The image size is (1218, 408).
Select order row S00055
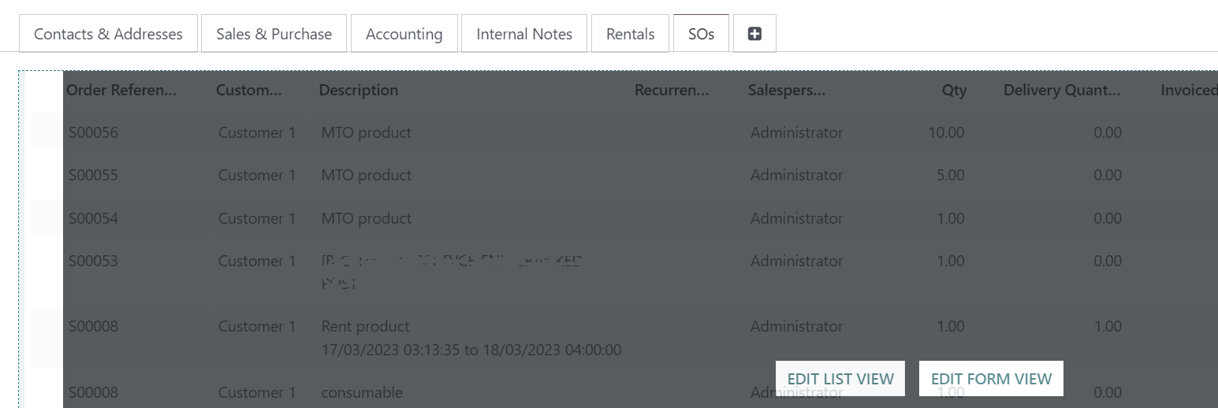(623, 175)
